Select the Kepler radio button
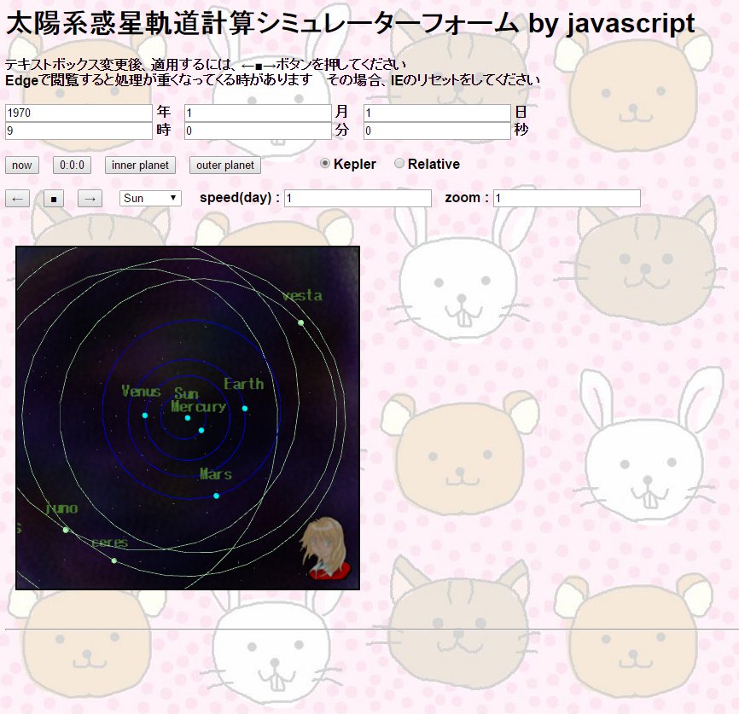This screenshot has height=714, width=739. tap(325, 164)
